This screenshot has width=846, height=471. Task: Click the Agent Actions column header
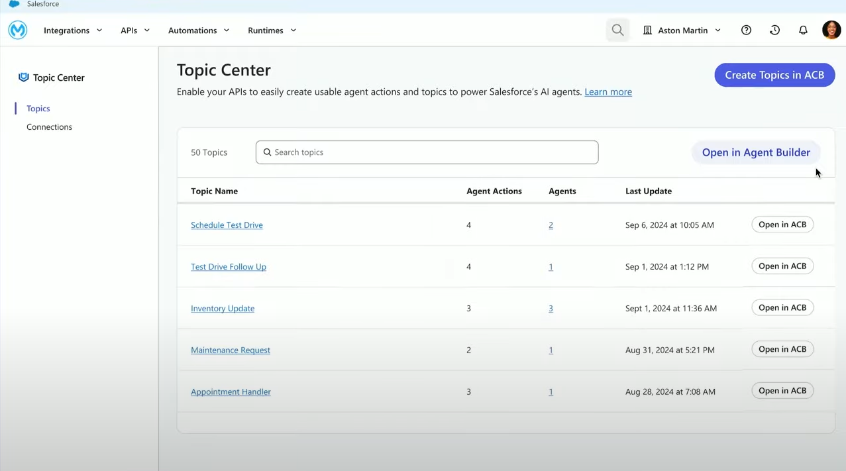pos(494,191)
